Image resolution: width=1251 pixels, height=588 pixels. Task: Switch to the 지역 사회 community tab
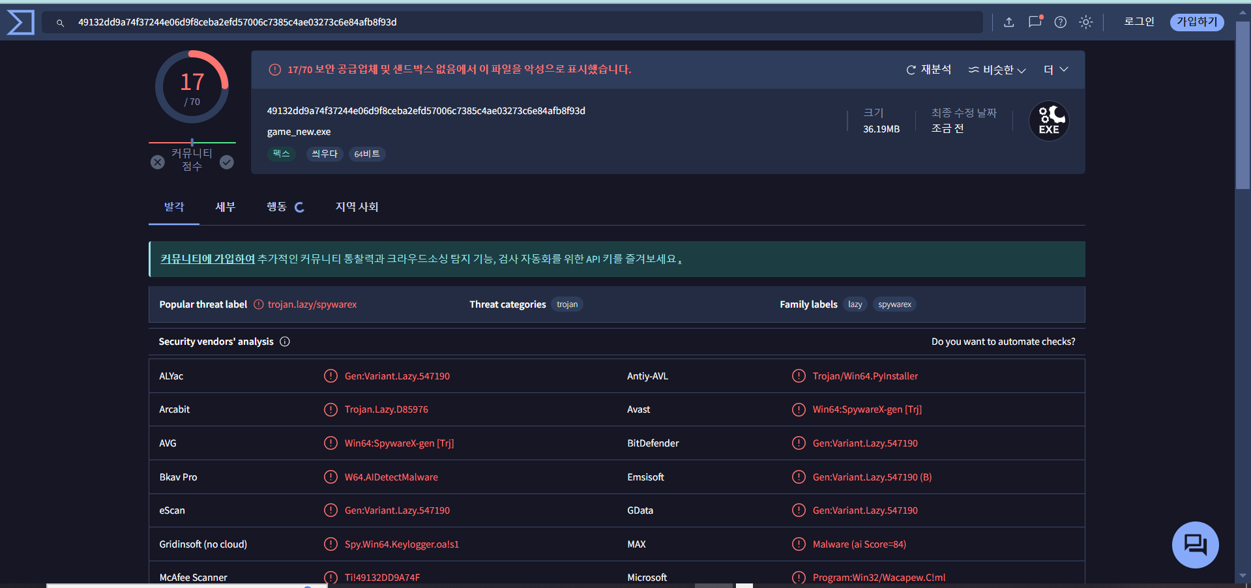coord(357,207)
